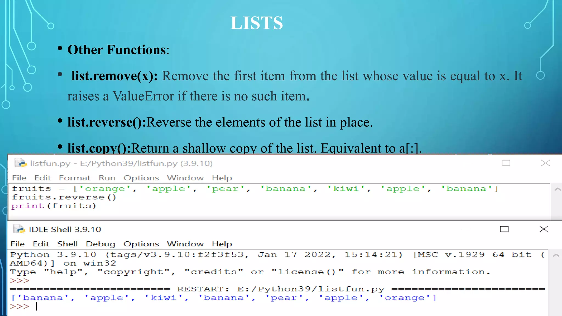Open Help menu in listfun.py editor
562x316 pixels.
222,178
